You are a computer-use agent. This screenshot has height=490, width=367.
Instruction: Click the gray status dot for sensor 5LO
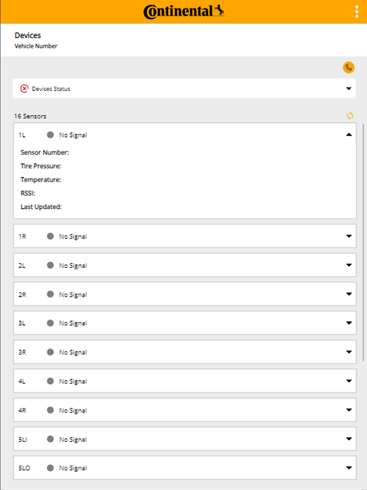tap(50, 468)
